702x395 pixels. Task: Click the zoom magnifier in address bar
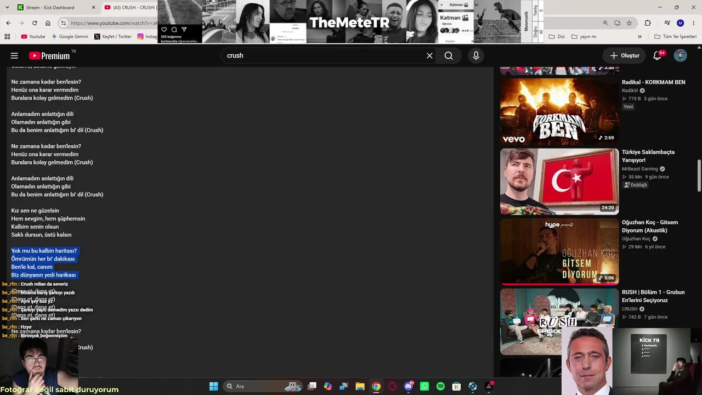[605, 23]
